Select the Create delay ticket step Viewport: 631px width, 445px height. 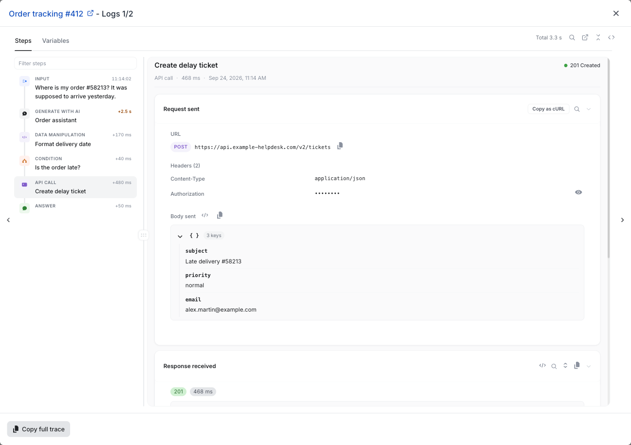coord(75,187)
